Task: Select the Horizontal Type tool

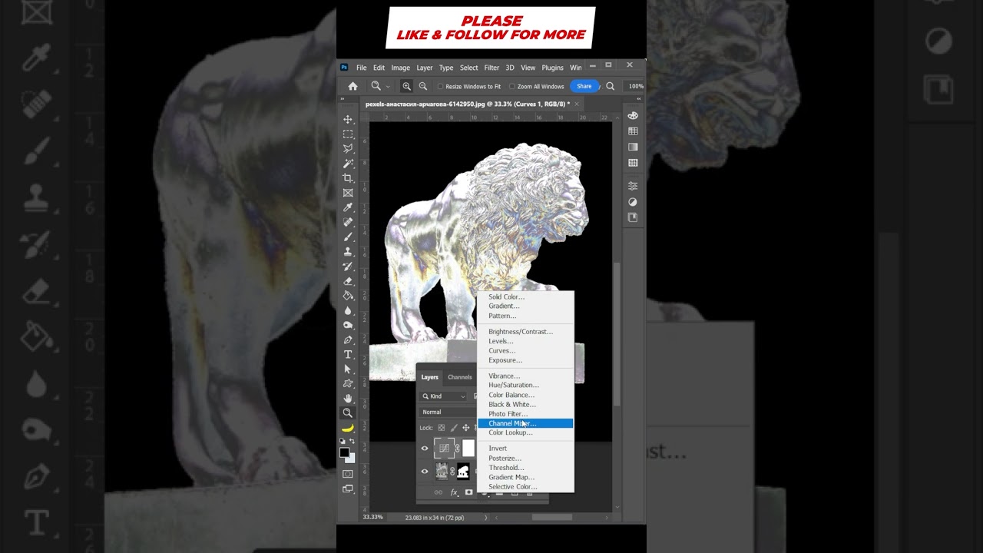Action: click(x=348, y=354)
